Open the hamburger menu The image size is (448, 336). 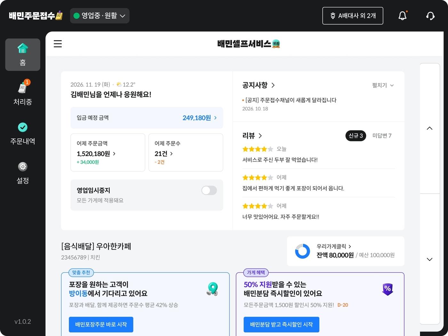pyautogui.click(x=58, y=44)
